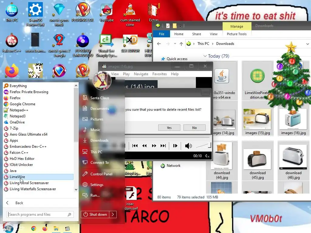Click File Explorer icon in taskbar
The image size is (311, 233).
click(56, 228)
